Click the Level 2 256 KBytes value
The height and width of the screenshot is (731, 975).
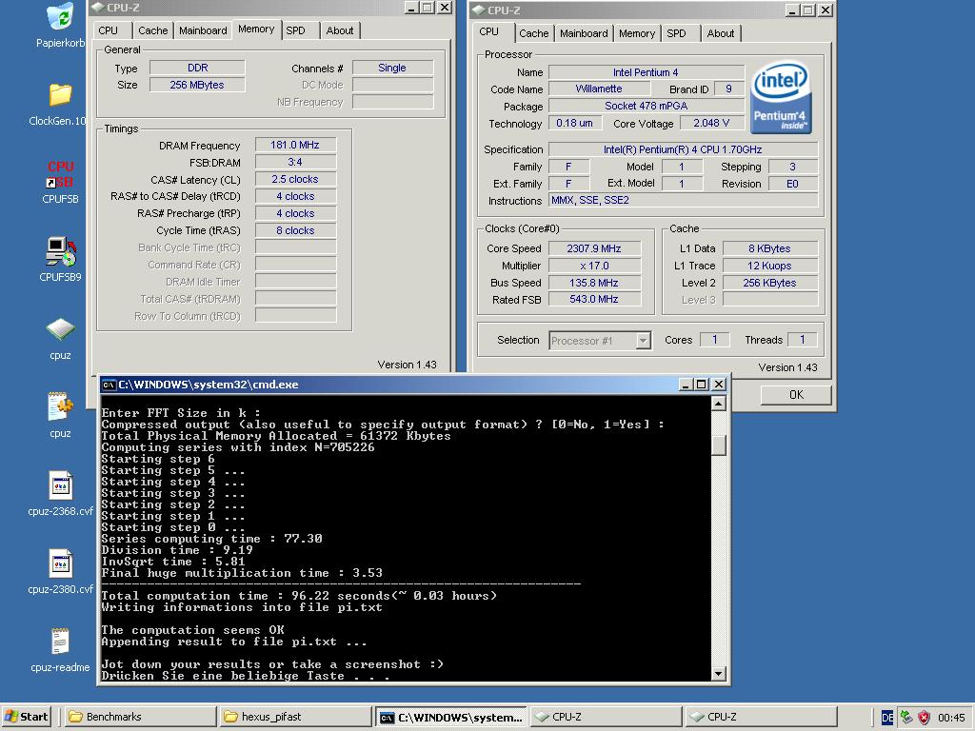[769, 283]
